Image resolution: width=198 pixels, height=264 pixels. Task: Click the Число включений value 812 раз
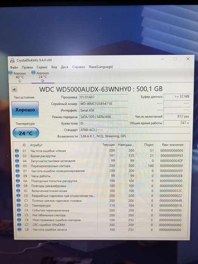177,116
